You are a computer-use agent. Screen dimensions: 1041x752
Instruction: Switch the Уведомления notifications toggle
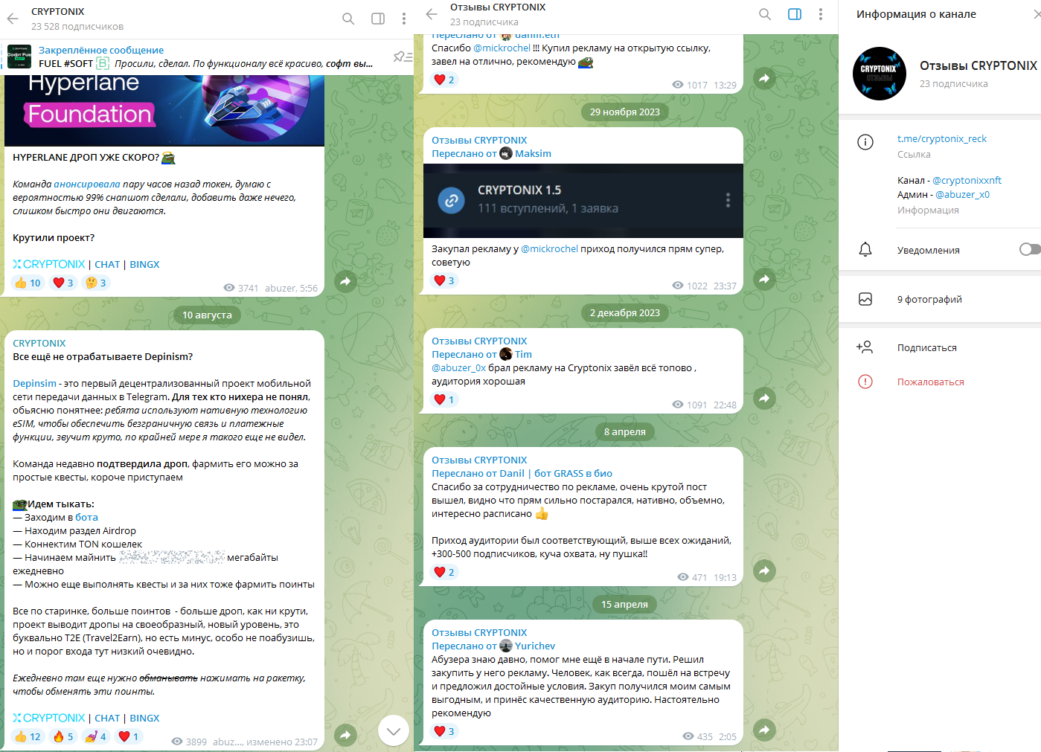click(x=1030, y=249)
